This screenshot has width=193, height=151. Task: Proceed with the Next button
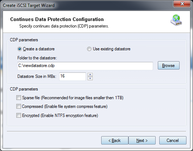tap(142, 140)
